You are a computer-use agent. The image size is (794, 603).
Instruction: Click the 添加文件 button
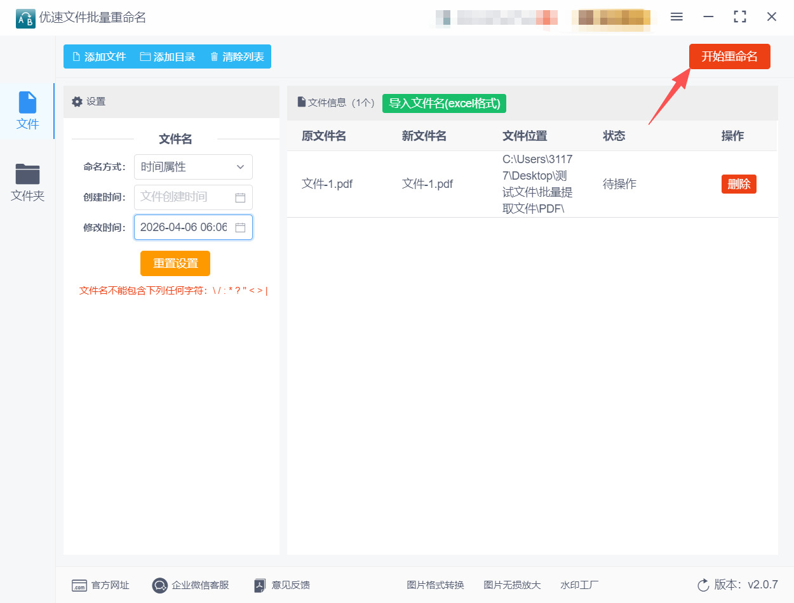(99, 56)
